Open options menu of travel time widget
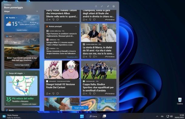Screen dimensions: 185x119 tap(36, 73)
